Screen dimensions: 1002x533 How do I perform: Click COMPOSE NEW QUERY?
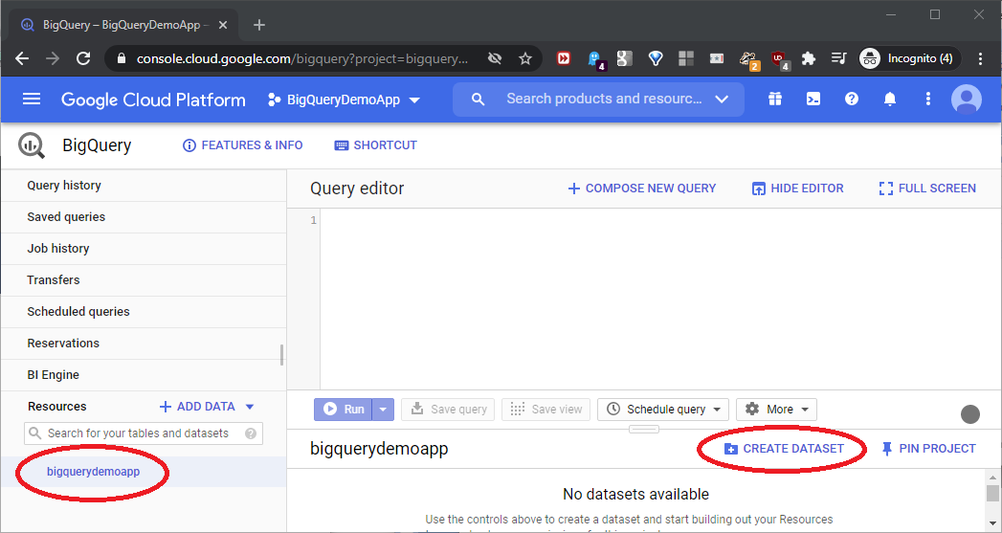pyautogui.click(x=641, y=189)
